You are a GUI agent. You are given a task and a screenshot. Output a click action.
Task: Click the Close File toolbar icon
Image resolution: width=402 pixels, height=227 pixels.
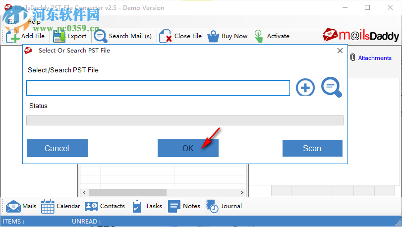pos(166,36)
